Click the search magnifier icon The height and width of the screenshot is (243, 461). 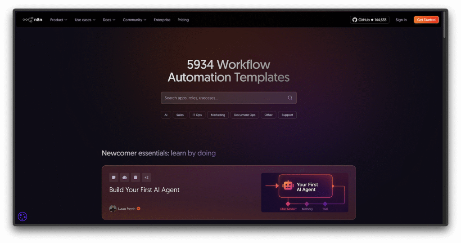[x=290, y=98]
